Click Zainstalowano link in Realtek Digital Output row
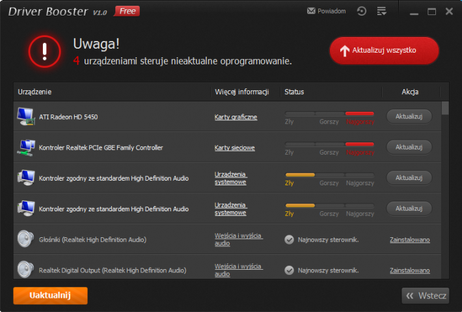This screenshot has height=312, width=462. pos(409,270)
